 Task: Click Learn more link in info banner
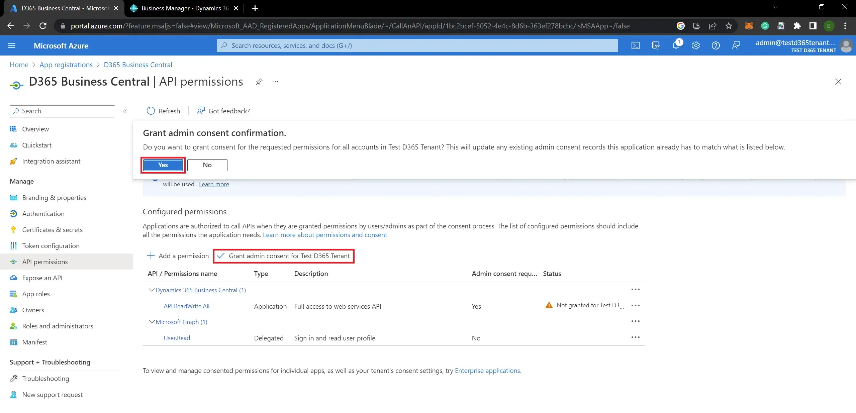(x=214, y=184)
